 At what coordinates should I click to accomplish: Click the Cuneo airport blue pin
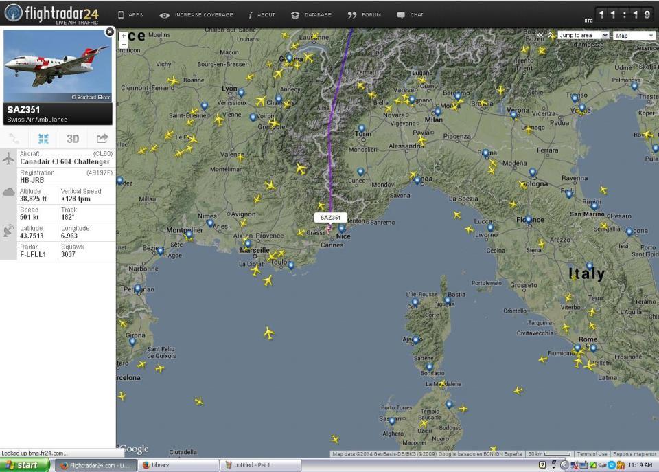tap(360, 172)
